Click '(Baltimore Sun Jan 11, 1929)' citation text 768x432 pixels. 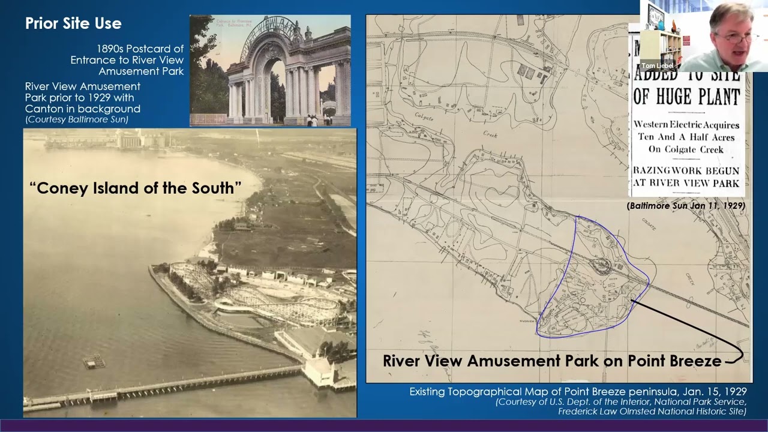(686, 206)
